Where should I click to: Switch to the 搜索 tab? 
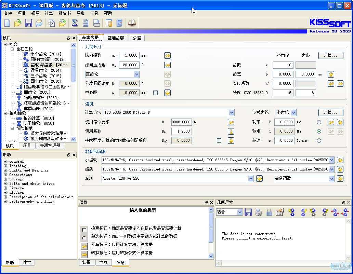coord(27,262)
